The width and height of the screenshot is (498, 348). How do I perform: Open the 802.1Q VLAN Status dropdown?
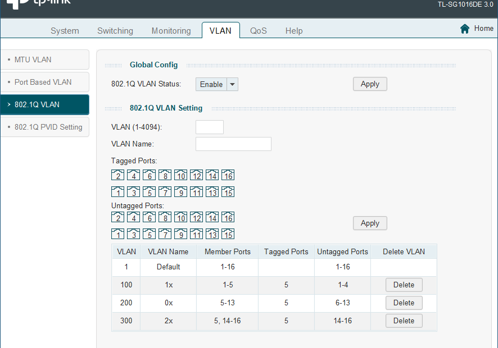click(216, 84)
